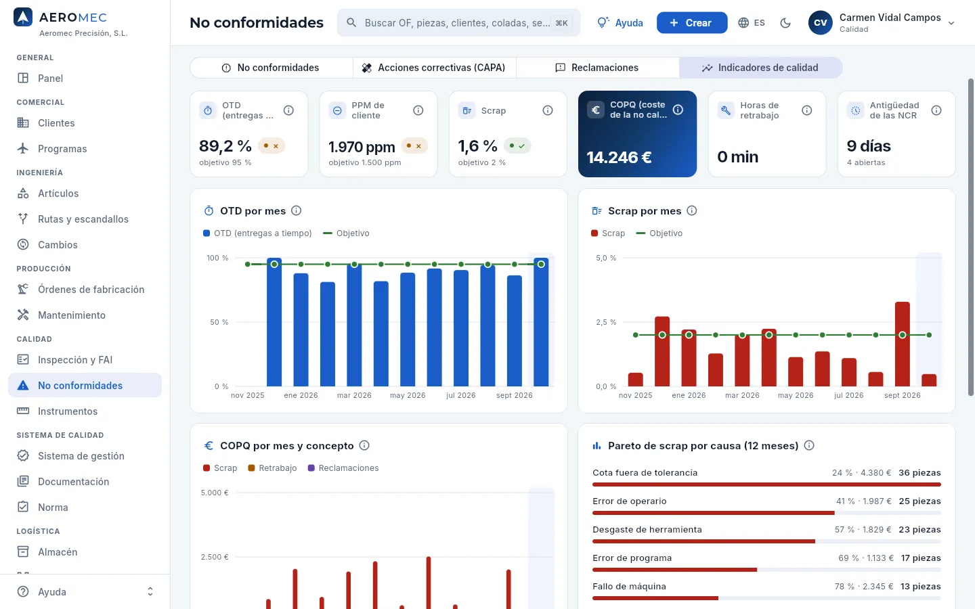The width and height of the screenshot is (975, 609).
Task: Click the COPQ 14.246 € KPI card
Action: pos(637,134)
